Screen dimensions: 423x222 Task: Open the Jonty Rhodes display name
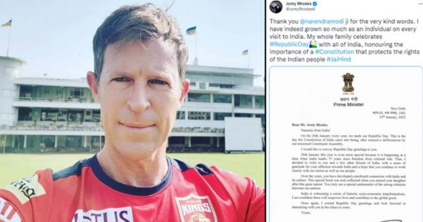(298, 4)
